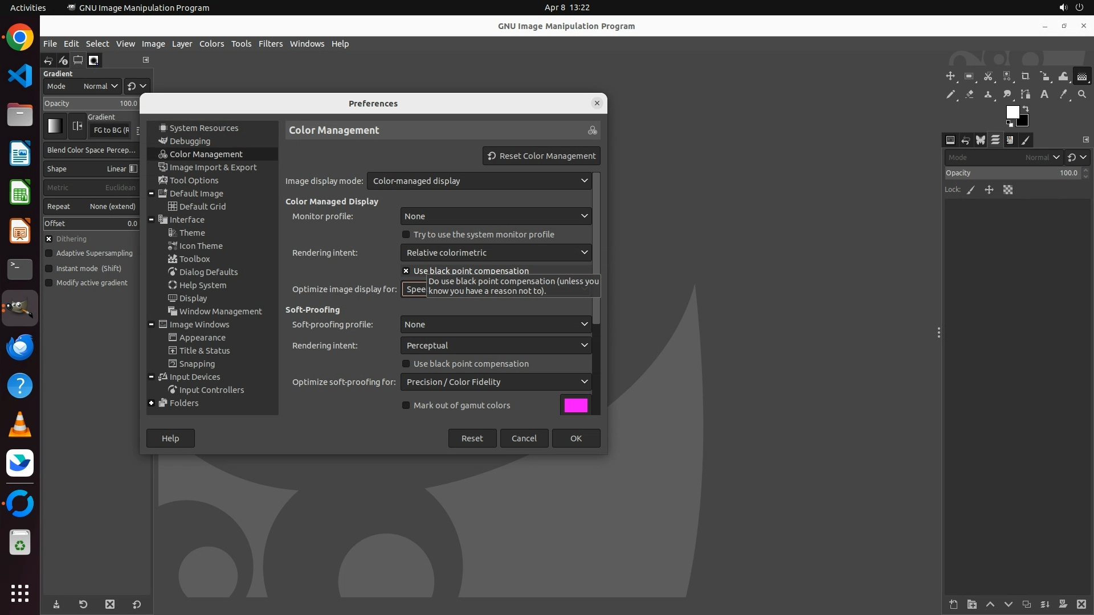Click the magenta out-of-gamut color swatch

point(575,405)
